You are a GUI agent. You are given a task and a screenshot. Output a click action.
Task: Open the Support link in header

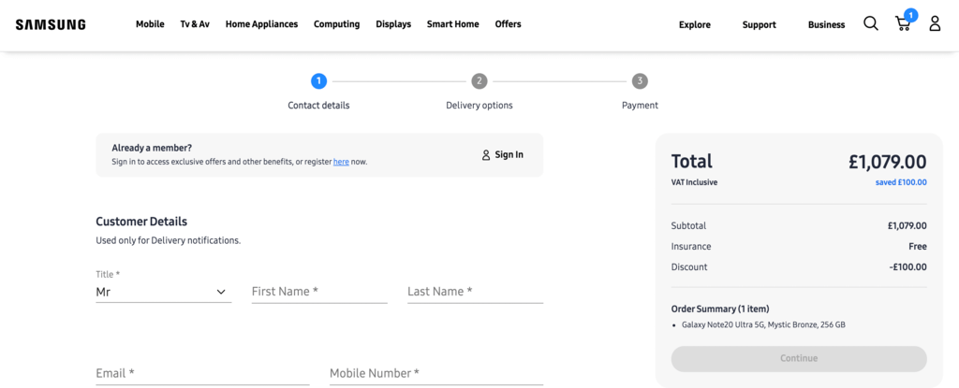coord(759,24)
